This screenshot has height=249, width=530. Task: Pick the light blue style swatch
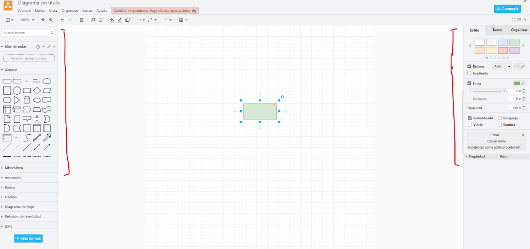[503, 42]
